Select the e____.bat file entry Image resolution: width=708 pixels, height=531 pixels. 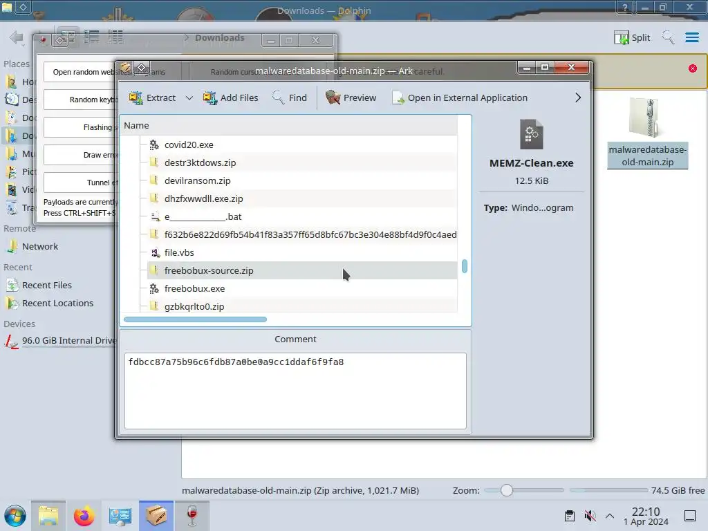tap(302, 216)
